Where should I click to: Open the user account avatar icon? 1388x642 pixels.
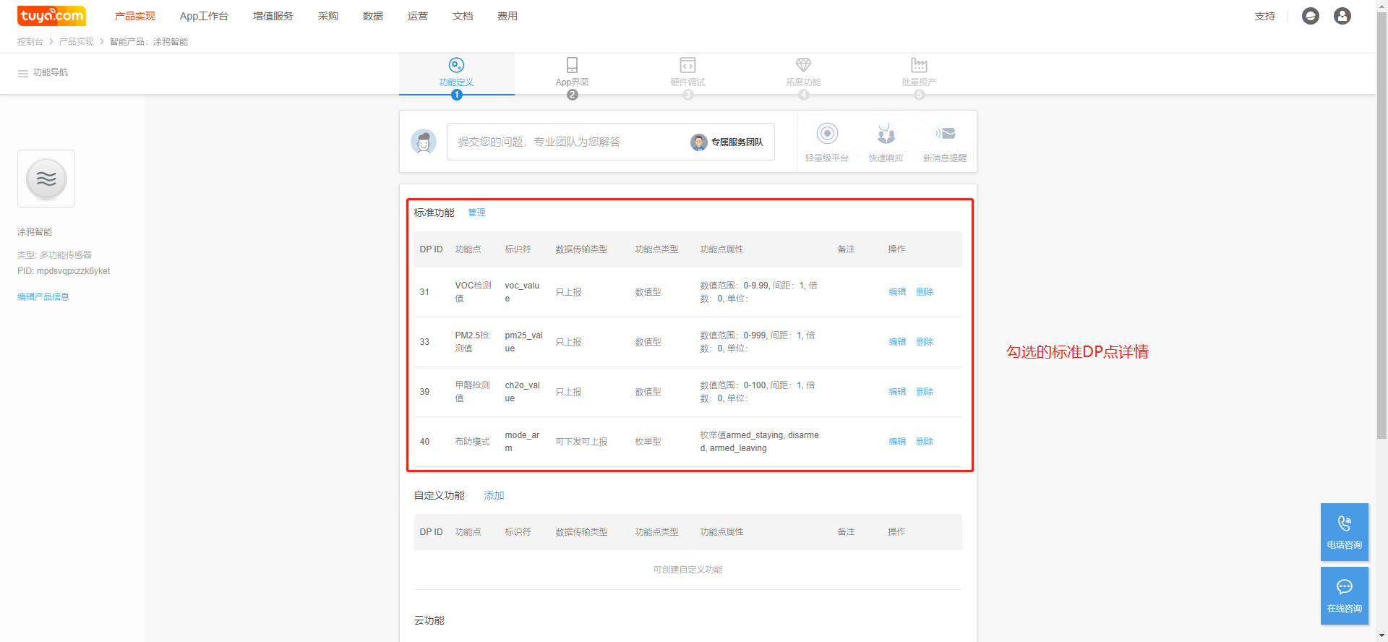click(1342, 16)
